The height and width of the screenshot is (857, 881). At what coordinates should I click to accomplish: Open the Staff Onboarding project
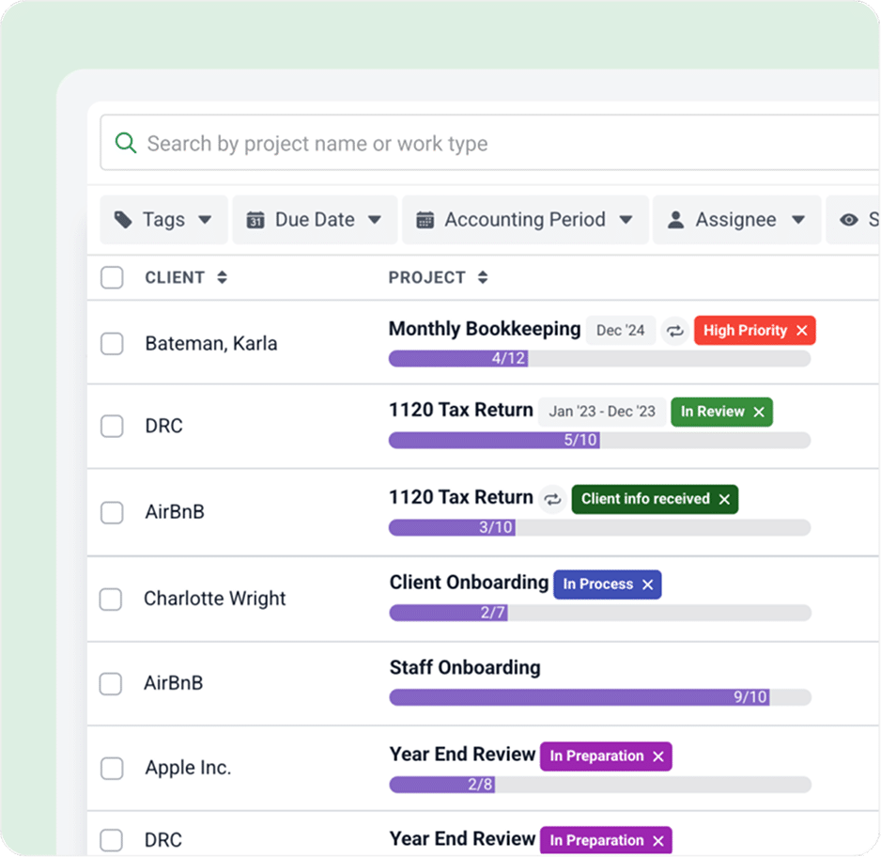pos(465,668)
